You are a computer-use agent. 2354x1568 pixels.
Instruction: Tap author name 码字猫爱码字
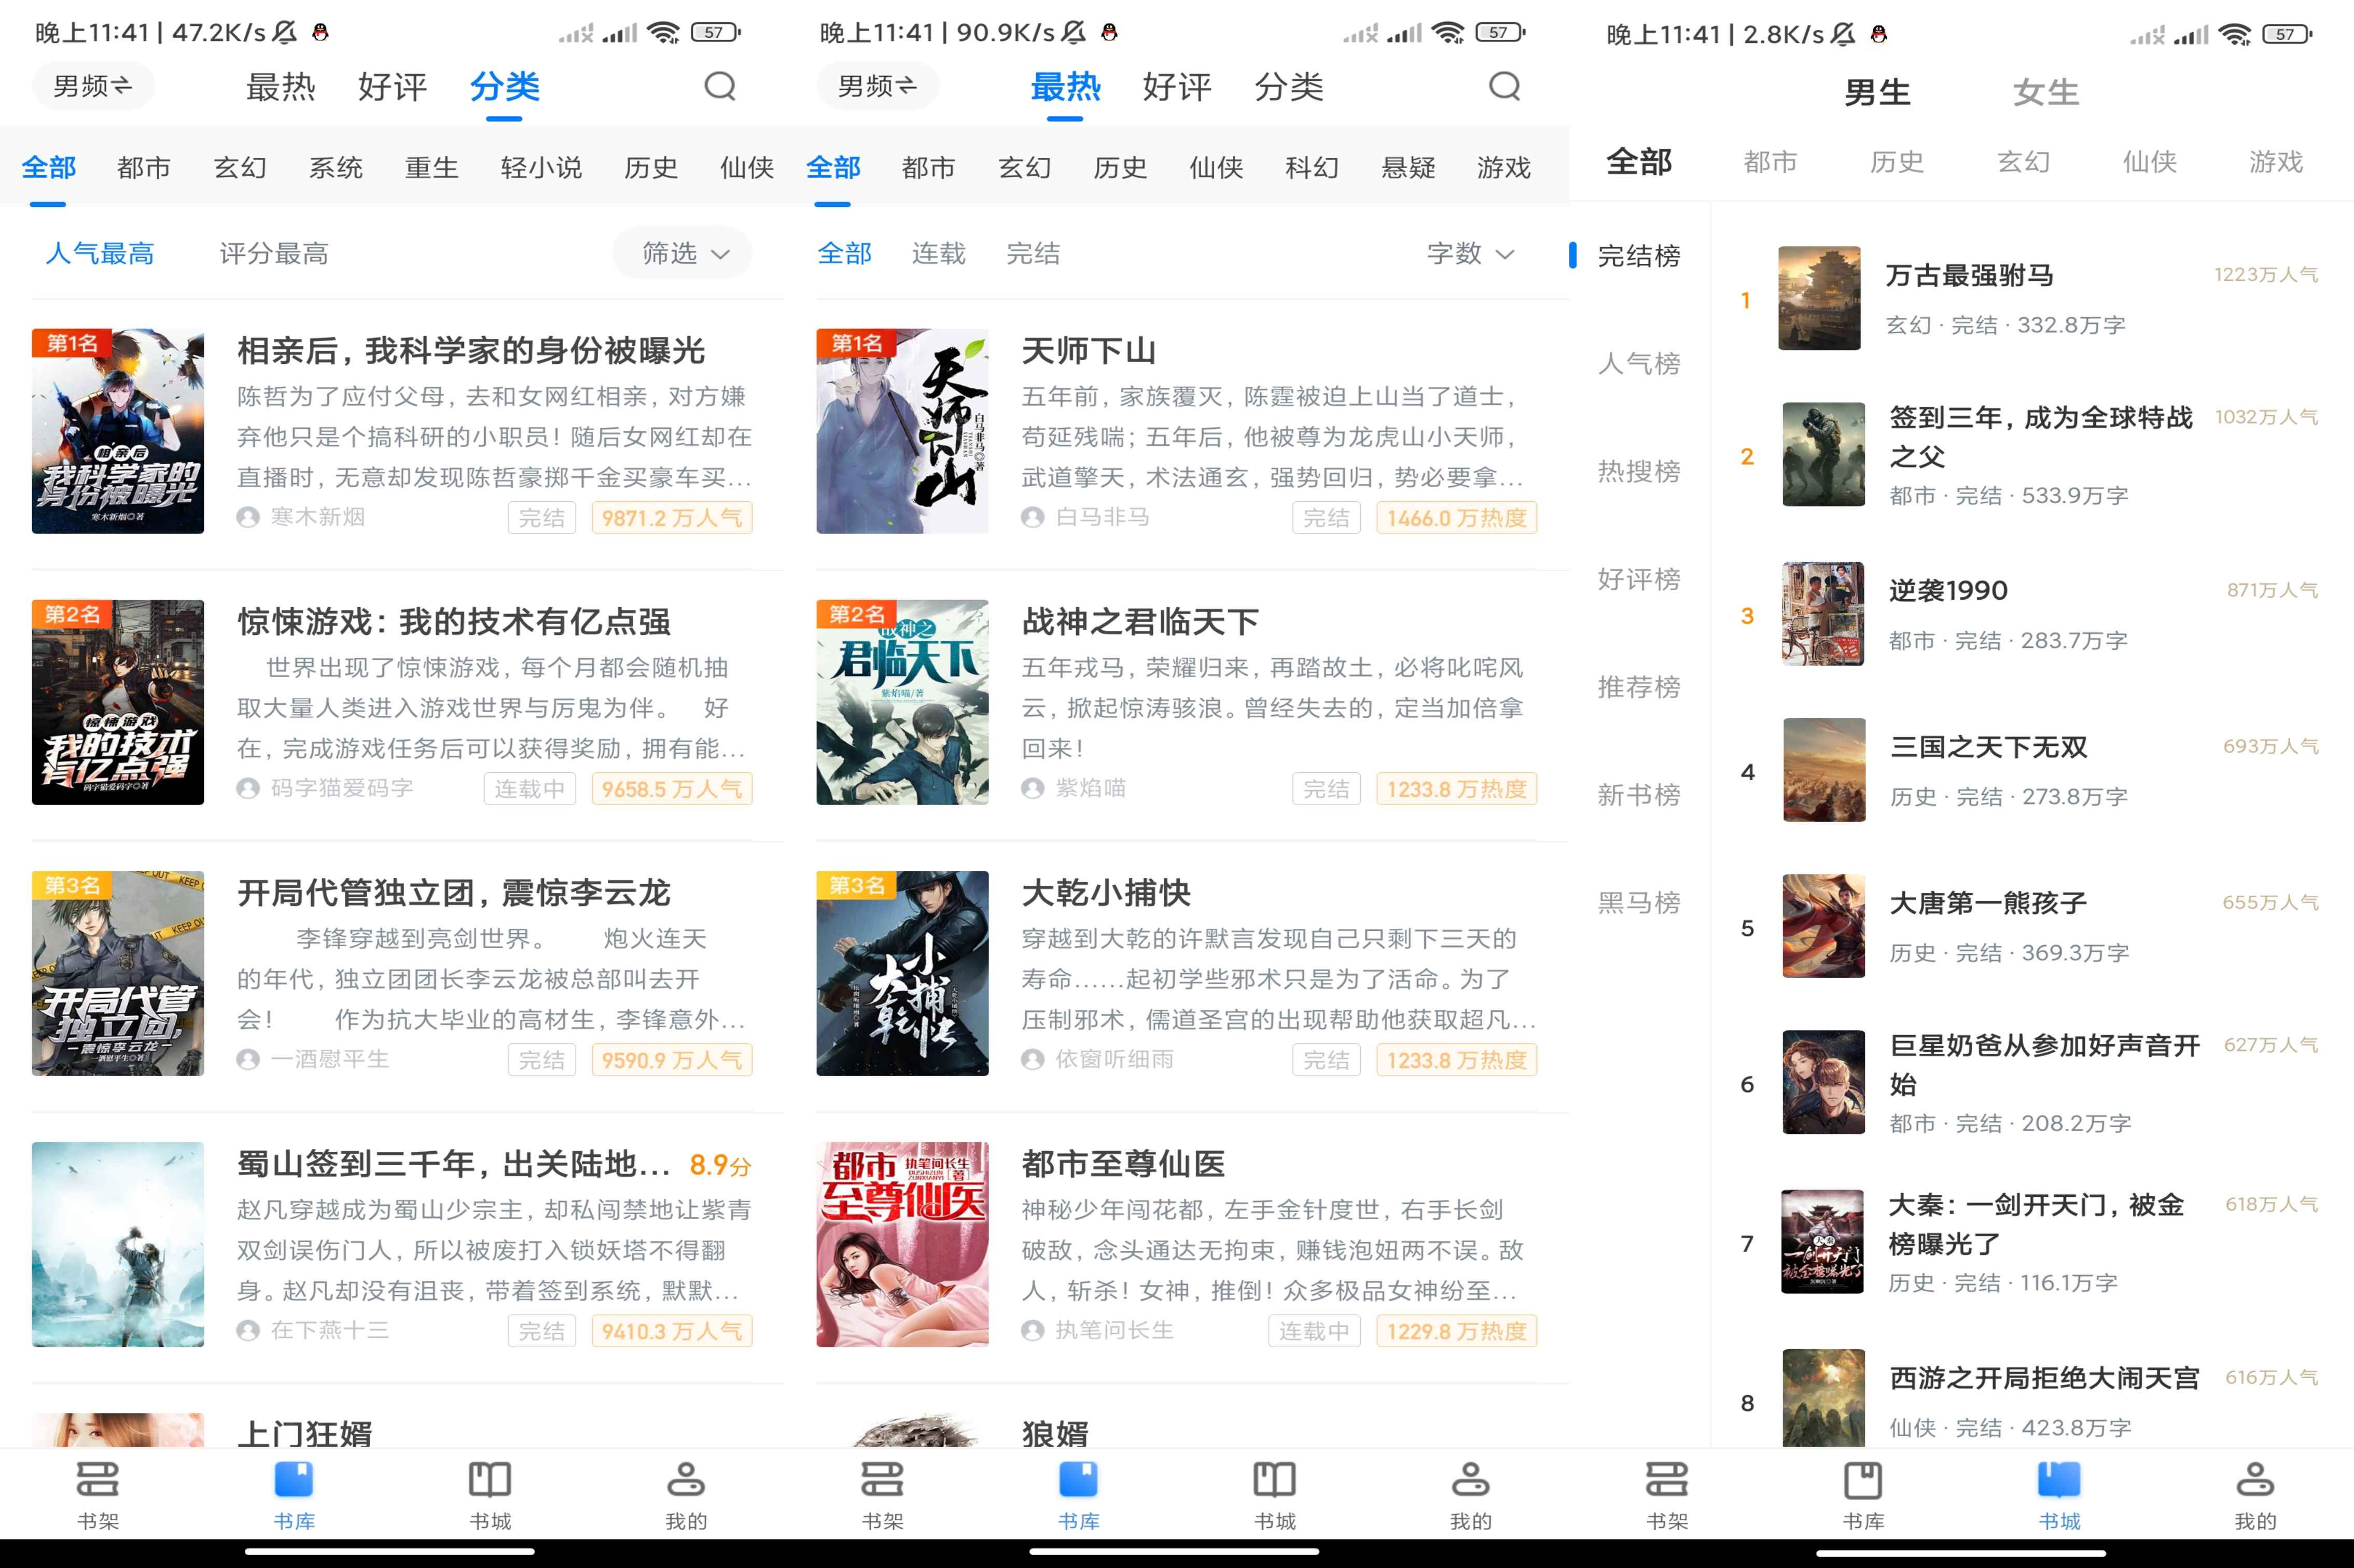pyautogui.click(x=341, y=788)
